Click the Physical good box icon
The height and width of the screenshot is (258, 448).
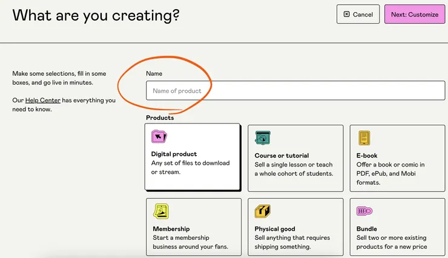coord(263,211)
